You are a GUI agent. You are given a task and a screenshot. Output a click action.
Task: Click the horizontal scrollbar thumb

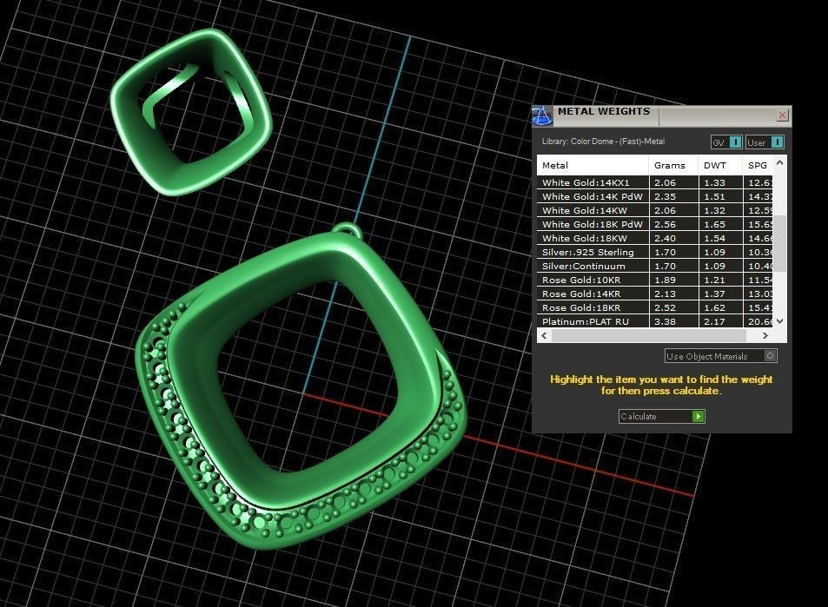[649, 335]
